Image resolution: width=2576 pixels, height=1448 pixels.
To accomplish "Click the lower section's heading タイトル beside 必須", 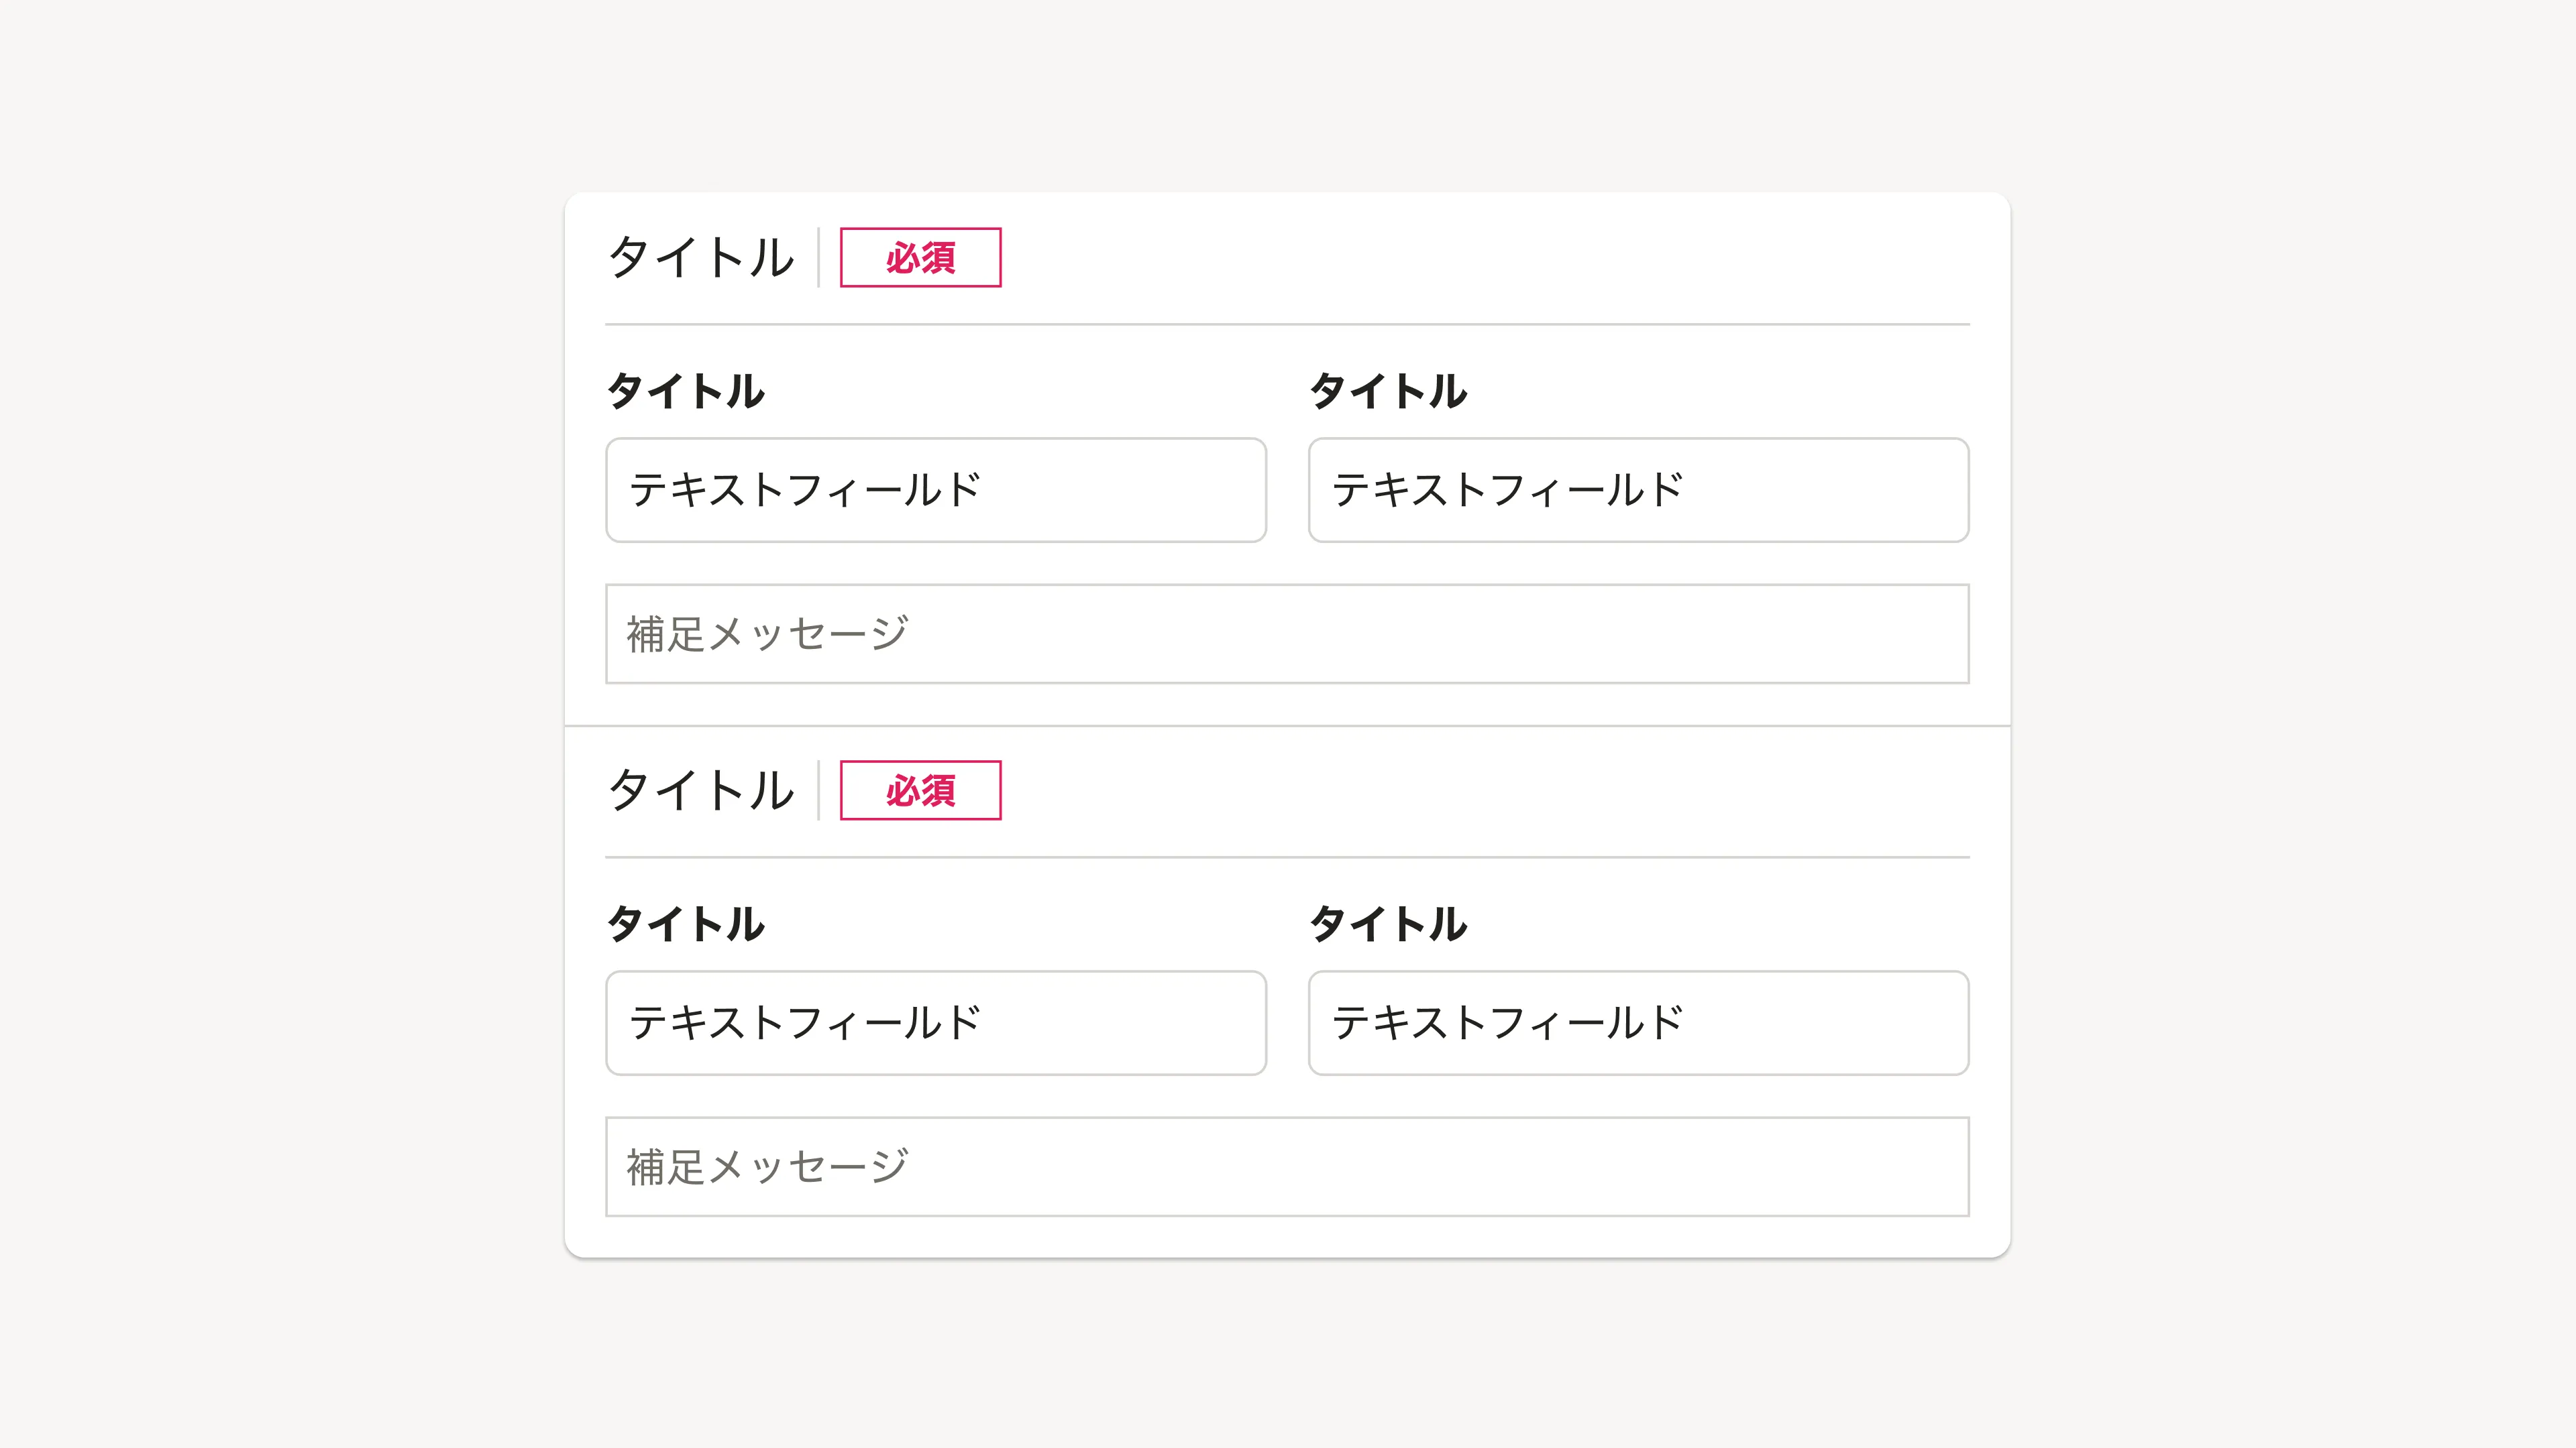I will click(701, 790).
